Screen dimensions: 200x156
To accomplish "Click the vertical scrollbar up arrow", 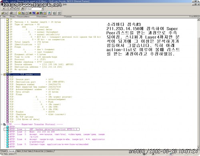I will tap(198, 20).
